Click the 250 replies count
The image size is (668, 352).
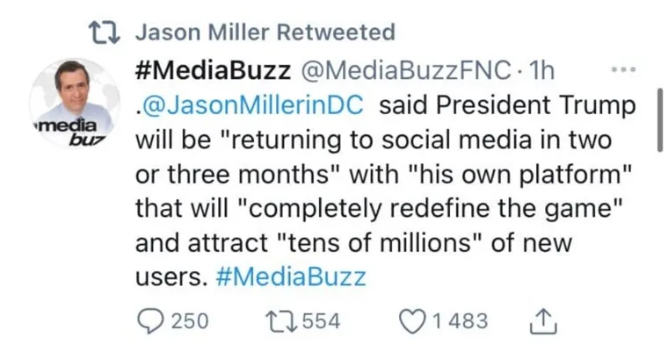[189, 321]
